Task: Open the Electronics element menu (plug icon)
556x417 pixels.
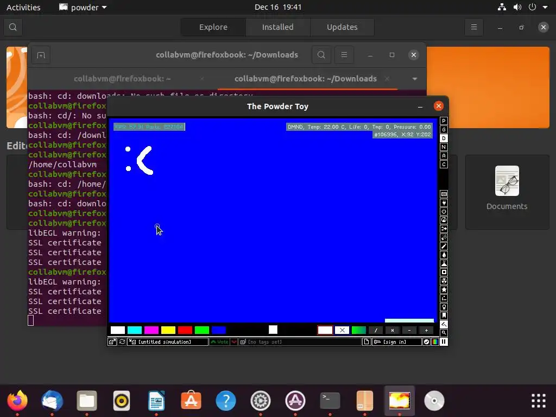Action: point(444,203)
